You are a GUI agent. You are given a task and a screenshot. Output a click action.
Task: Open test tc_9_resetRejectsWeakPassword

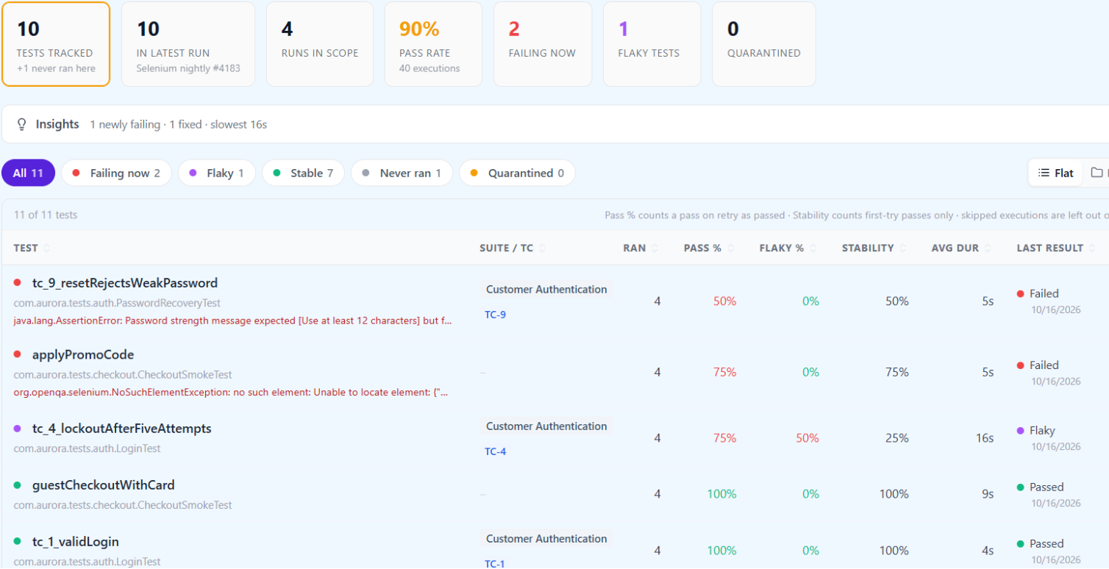125,283
